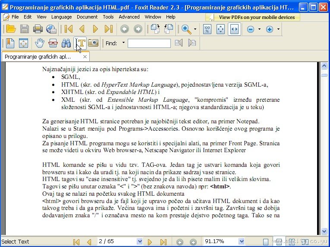Open the Edit menu
This screenshot has width=330, height=247.
28,17
